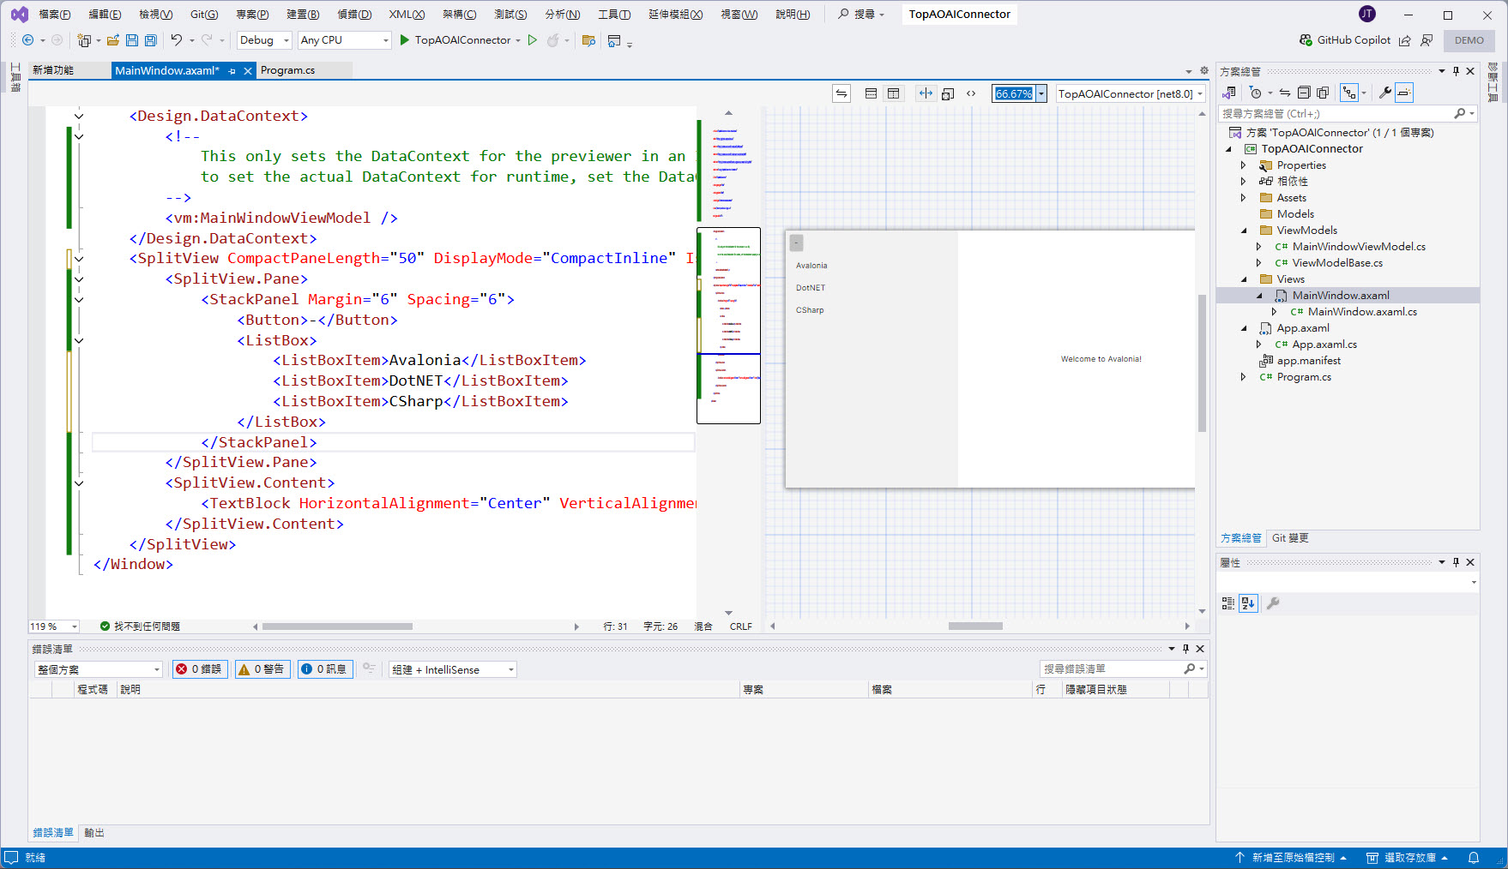Screen dimensions: 1508x869
Task: Select Program.cs in the Solution Explorer tree
Action: pos(1304,377)
